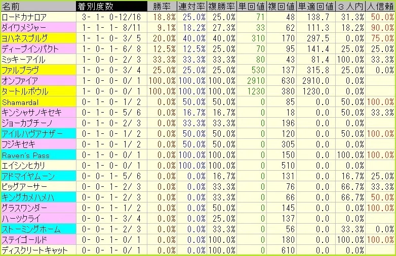Click アドマイヤムーン record 0-0-1-5/6
This screenshot has height=256, width=396.
(x=111, y=176)
